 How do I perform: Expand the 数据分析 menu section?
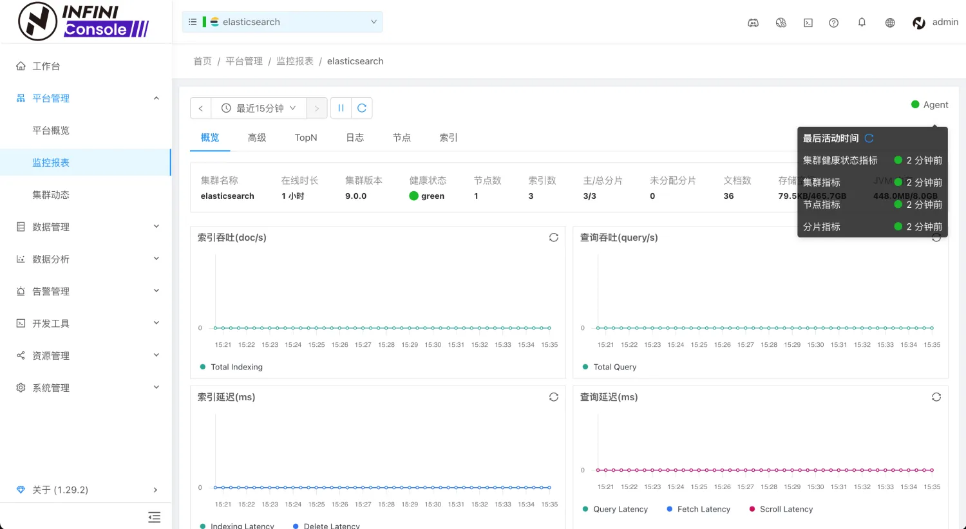tap(156, 259)
